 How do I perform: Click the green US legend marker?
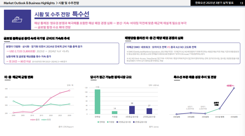[x=44, y=120]
